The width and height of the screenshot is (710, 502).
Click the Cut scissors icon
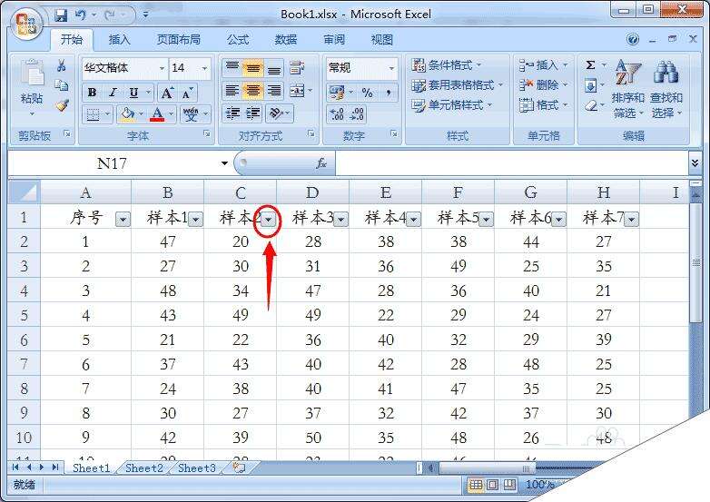coord(62,65)
